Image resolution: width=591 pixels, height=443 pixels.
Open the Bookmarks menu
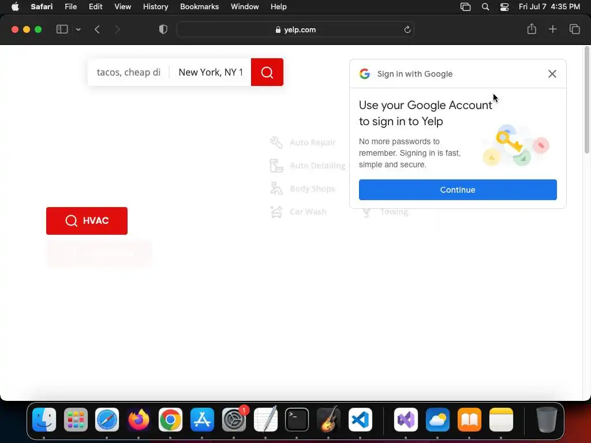tap(199, 6)
